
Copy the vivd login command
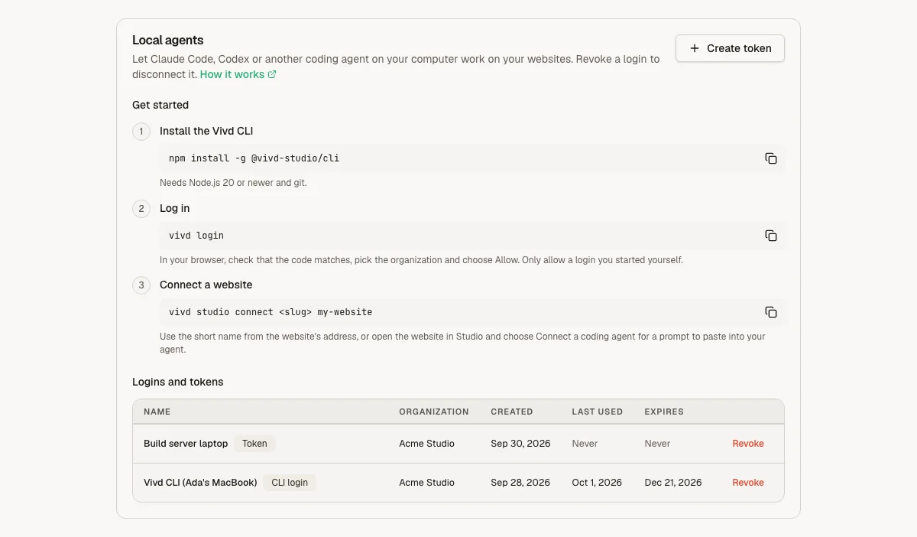pos(771,236)
